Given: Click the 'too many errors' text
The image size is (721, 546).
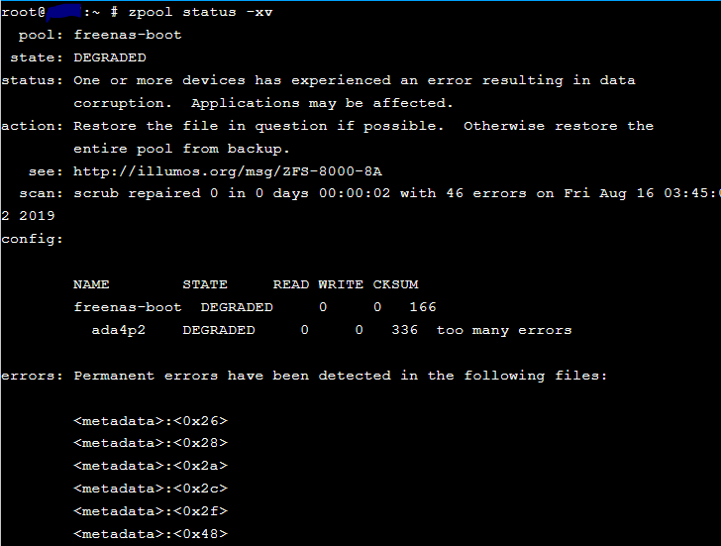Looking at the screenshot, I should click(x=504, y=330).
